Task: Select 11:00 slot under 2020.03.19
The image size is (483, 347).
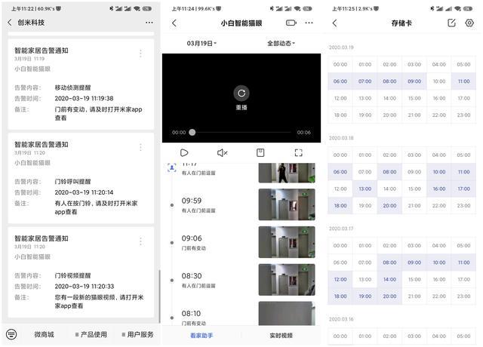Action: point(464,81)
